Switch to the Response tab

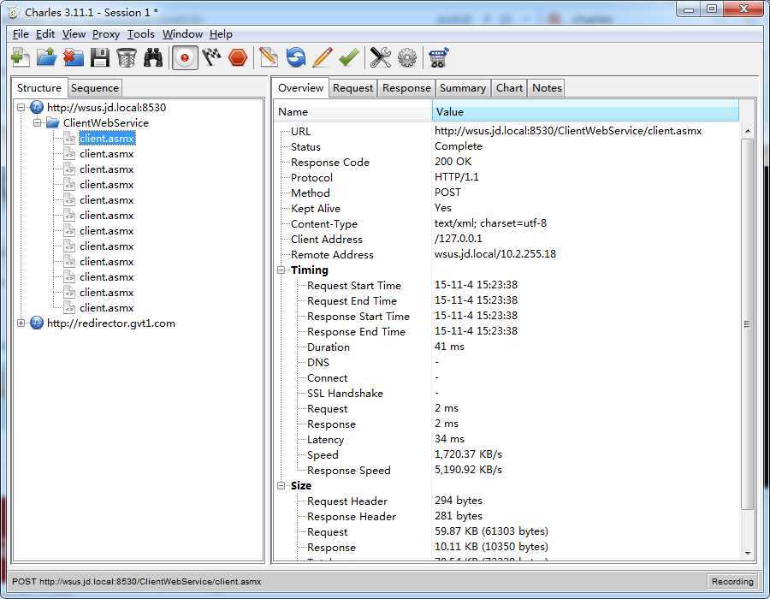tap(406, 88)
